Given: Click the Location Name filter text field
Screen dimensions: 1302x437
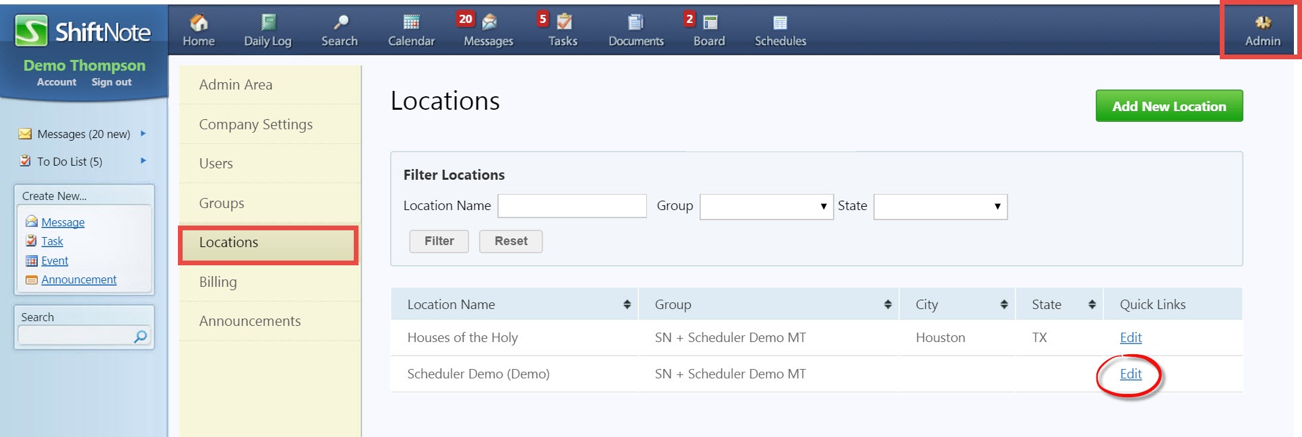Looking at the screenshot, I should 571,206.
